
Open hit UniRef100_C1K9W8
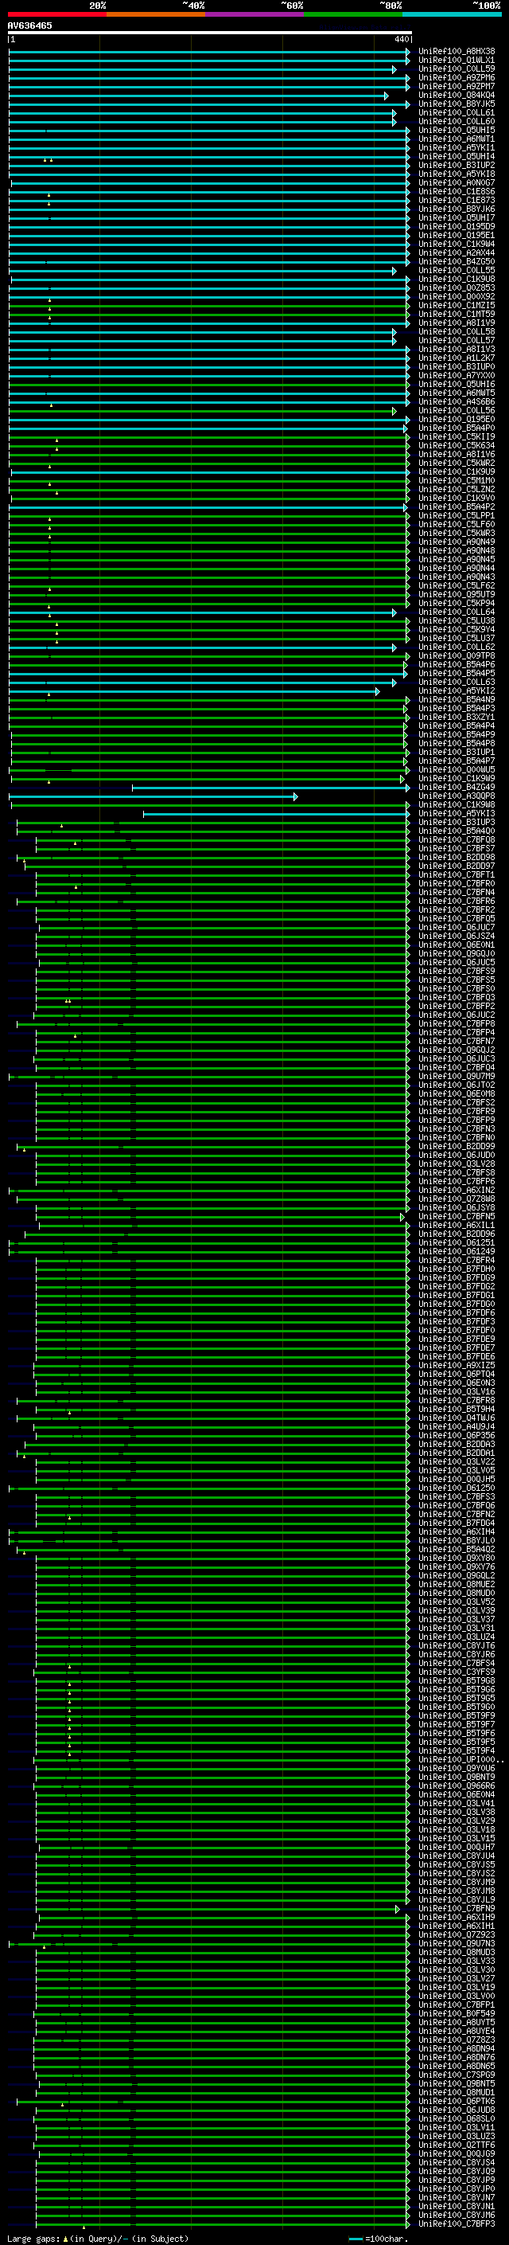(457, 804)
